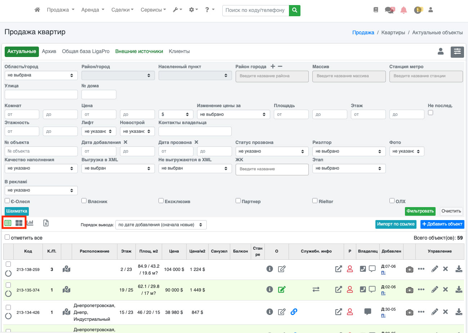Enable the Ексклюзив checkbox
The height and width of the screenshot is (333, 468).
tap(161, 201)
